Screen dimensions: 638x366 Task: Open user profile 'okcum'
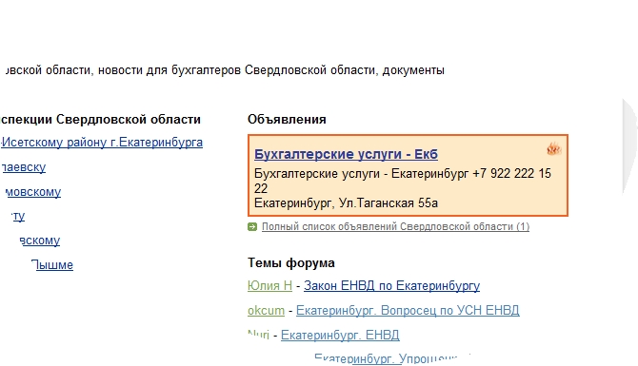[266, 310]
